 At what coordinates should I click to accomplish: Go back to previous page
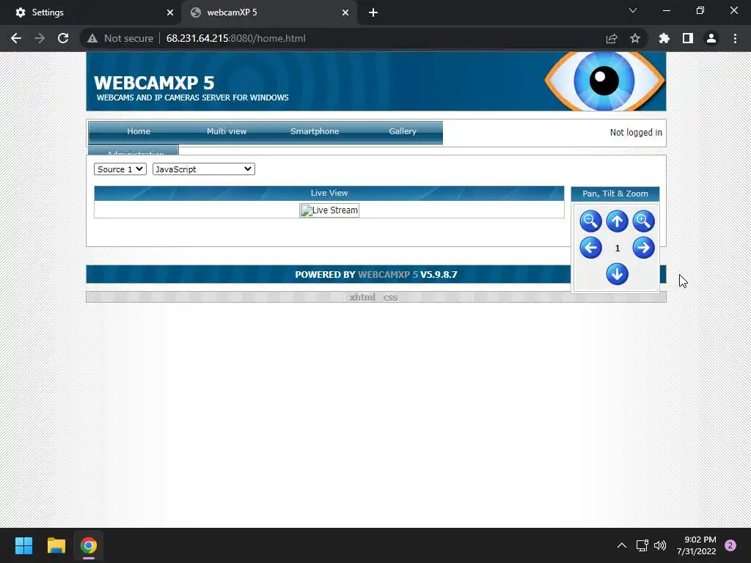click(16, 38)
